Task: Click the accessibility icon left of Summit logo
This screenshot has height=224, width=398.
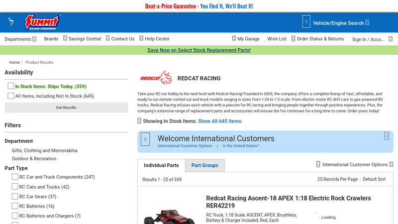Action: coord(10,21)
